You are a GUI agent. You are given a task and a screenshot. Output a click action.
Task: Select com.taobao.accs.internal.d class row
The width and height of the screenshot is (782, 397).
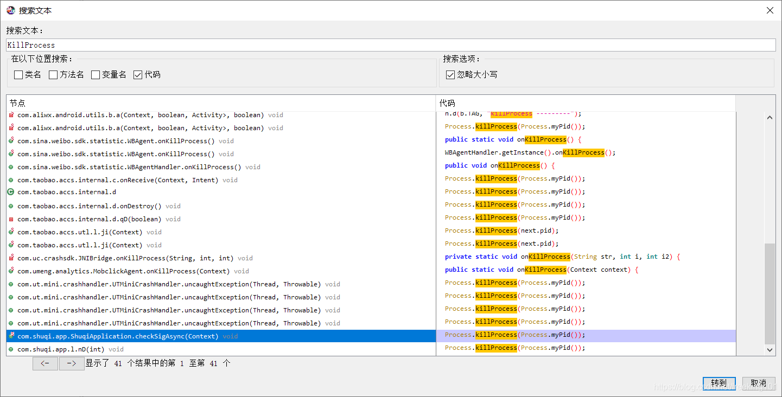click(221, 192)
